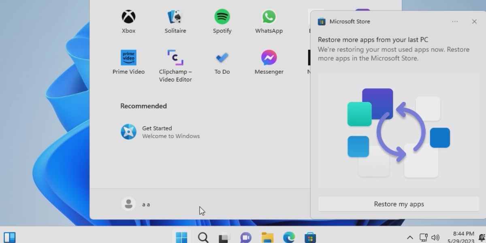Click the Restore my apps button
The image size is (486, 243).
398,204
